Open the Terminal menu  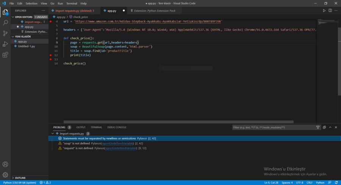point(72,3)
